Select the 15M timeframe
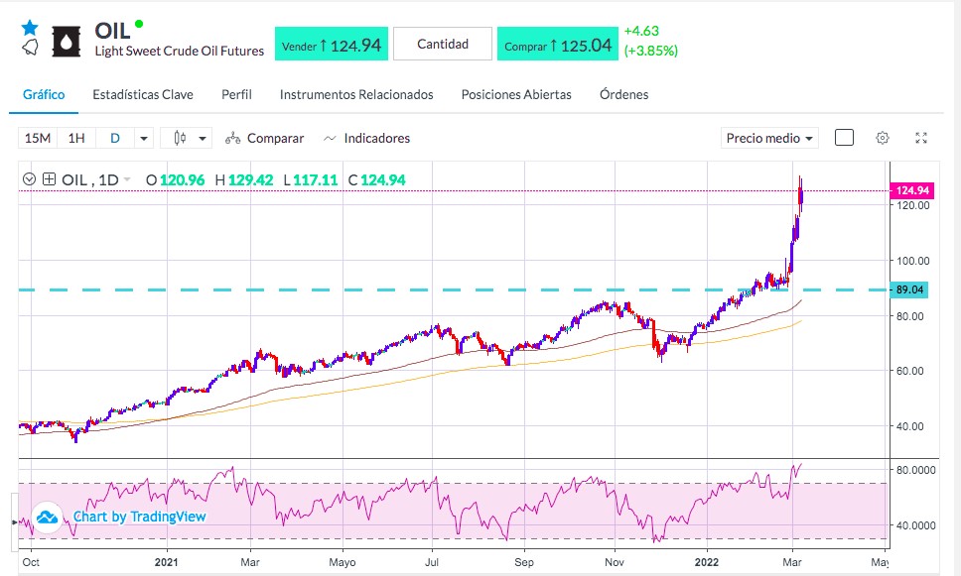Image resolution: width=961 pixels, height=576 pixels. (38, 139)
